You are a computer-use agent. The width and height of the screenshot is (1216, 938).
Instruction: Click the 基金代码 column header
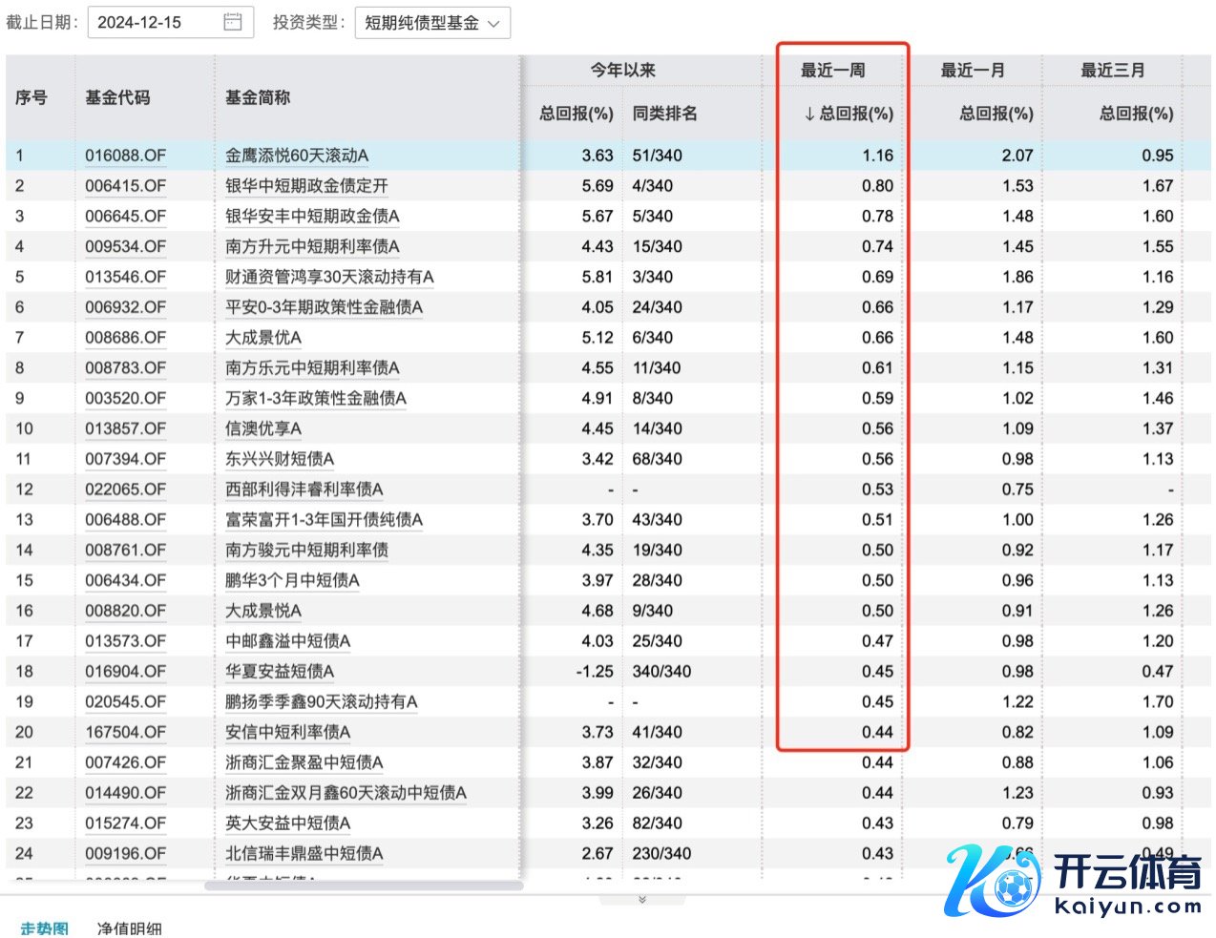117,97
